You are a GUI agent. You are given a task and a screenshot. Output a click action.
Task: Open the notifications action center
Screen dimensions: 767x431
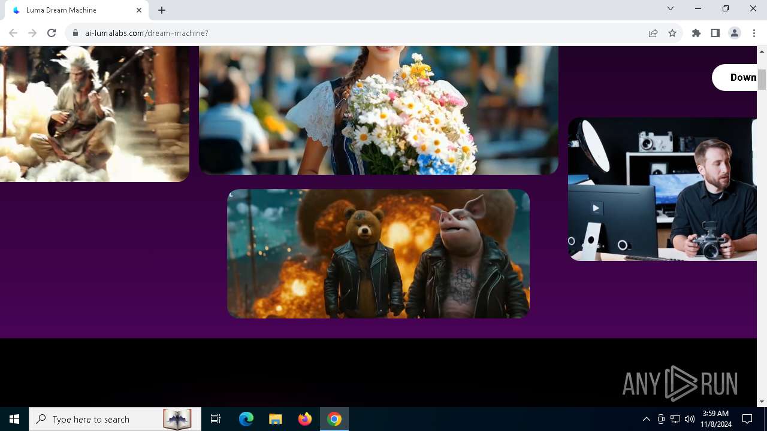tap(747, 419)
